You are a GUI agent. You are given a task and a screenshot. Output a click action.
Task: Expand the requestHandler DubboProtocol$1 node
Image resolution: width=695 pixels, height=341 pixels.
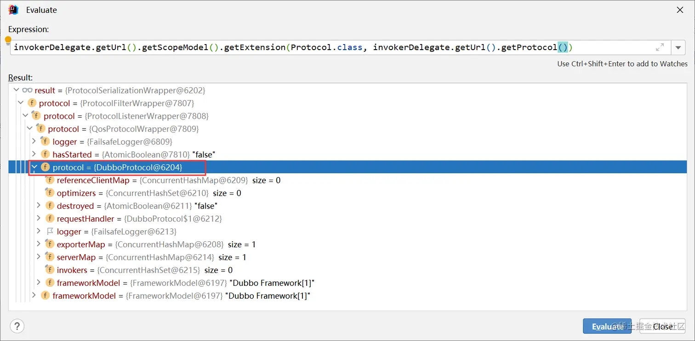pos(39,218)
